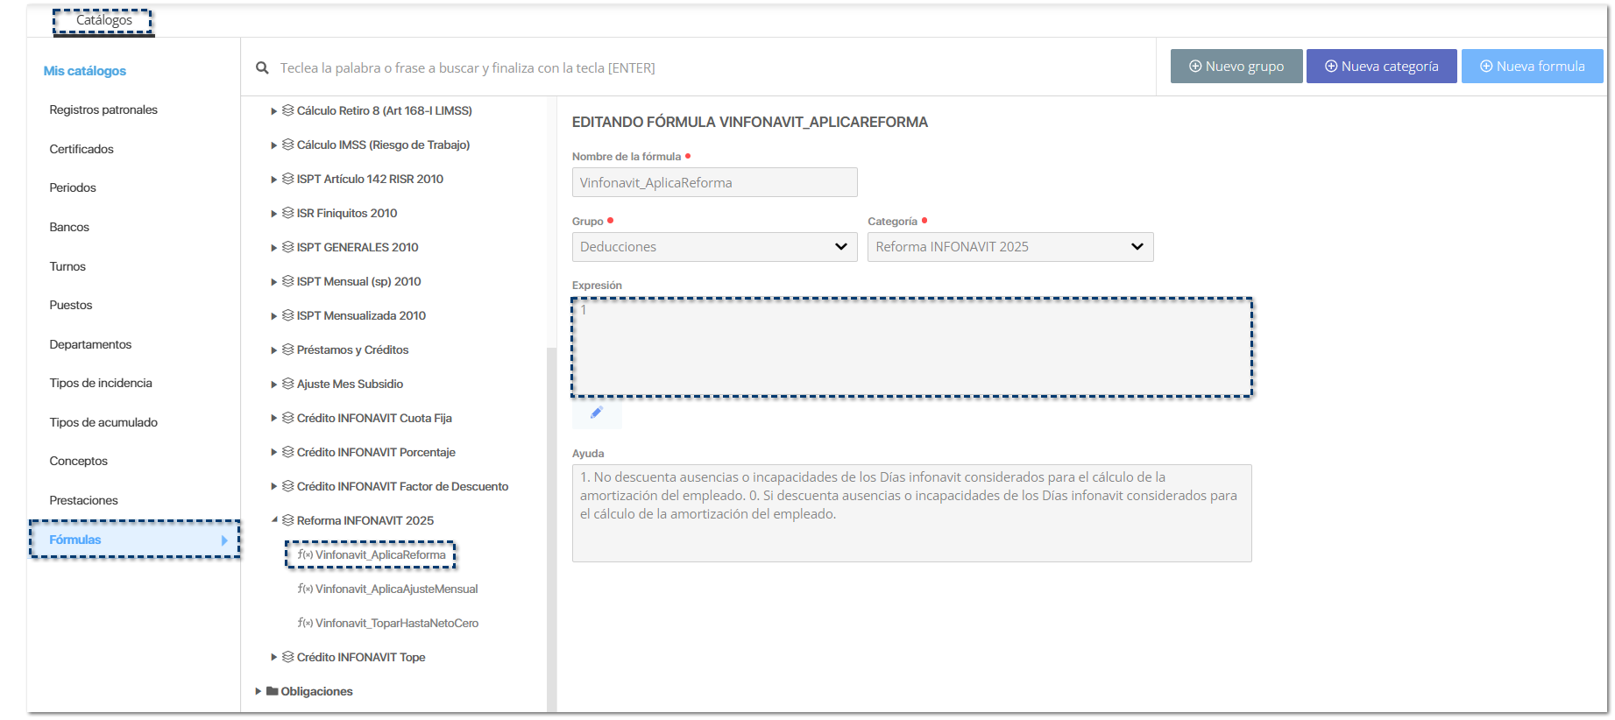Image resolution: width=1615 pixels, height=720 pixels.
Task: Click the function icon of Vinfonavit_ToparHastaNetoCero
Action: [x=304, y=623]
